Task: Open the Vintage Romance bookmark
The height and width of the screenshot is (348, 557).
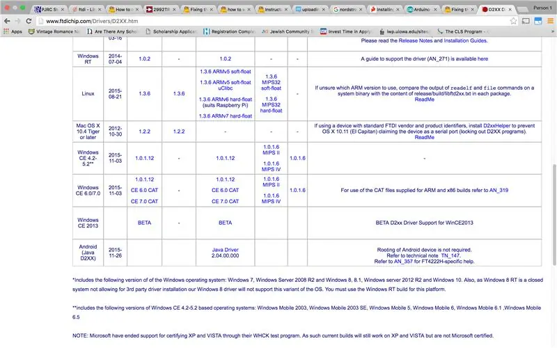Action: 54,31
